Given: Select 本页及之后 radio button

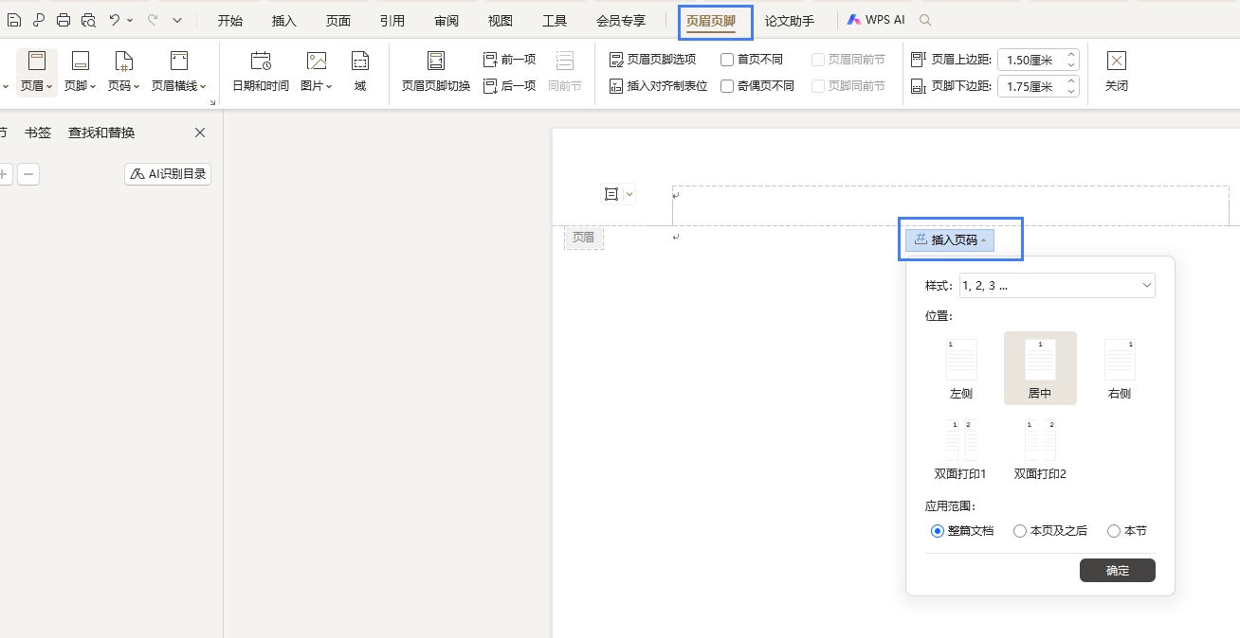Looking at the screenshot, I should pos(1020,531).
